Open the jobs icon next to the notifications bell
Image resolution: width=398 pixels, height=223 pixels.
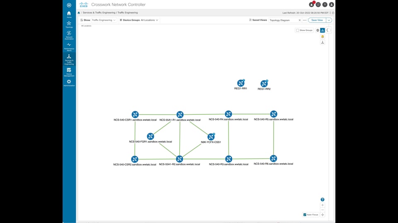[x=318, y=5]
